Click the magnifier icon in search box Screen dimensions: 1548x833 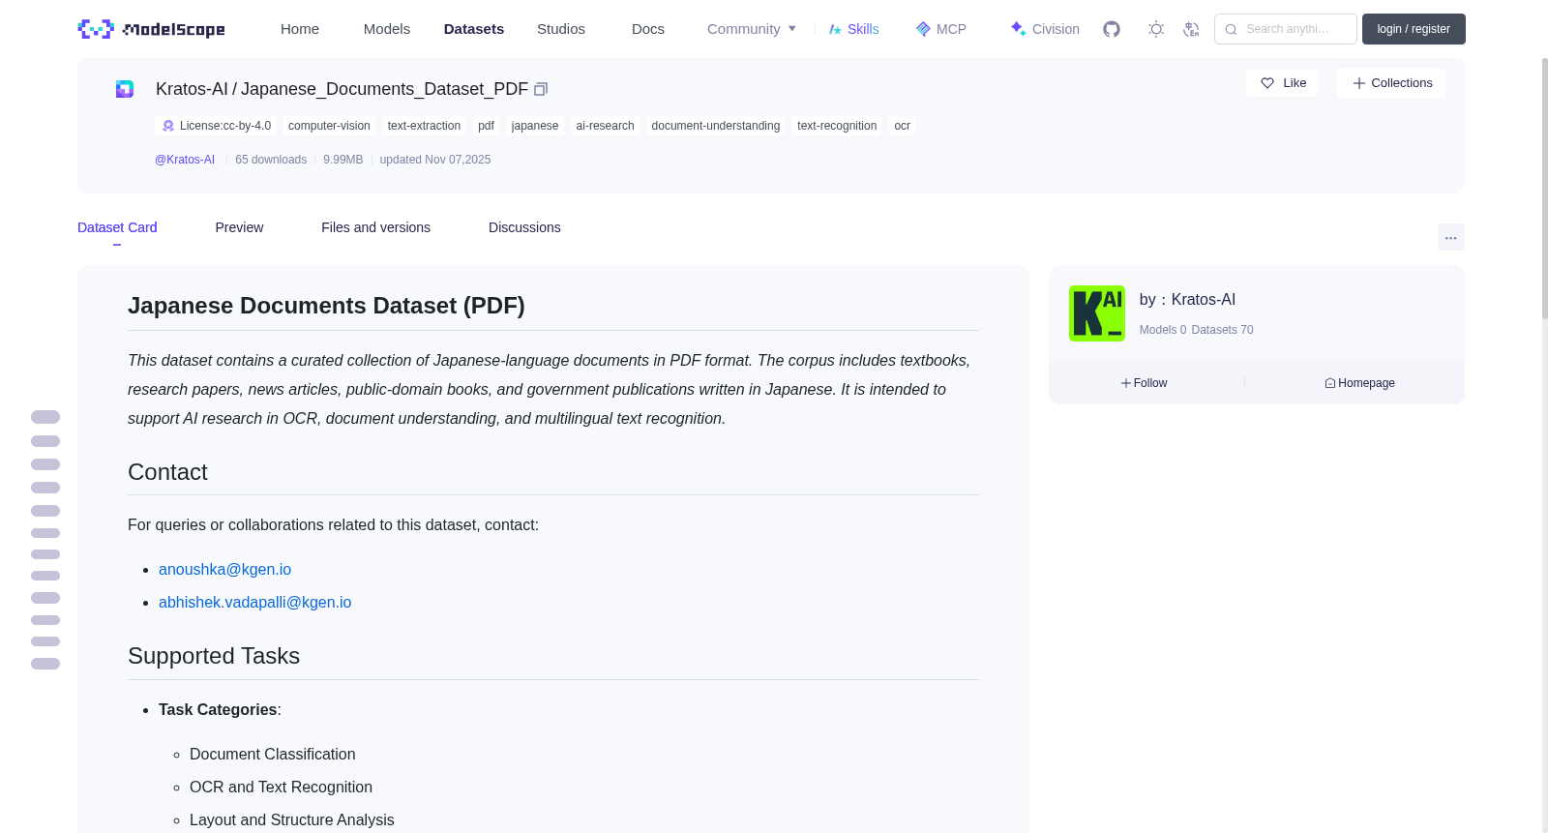[x=1231, y=29]
